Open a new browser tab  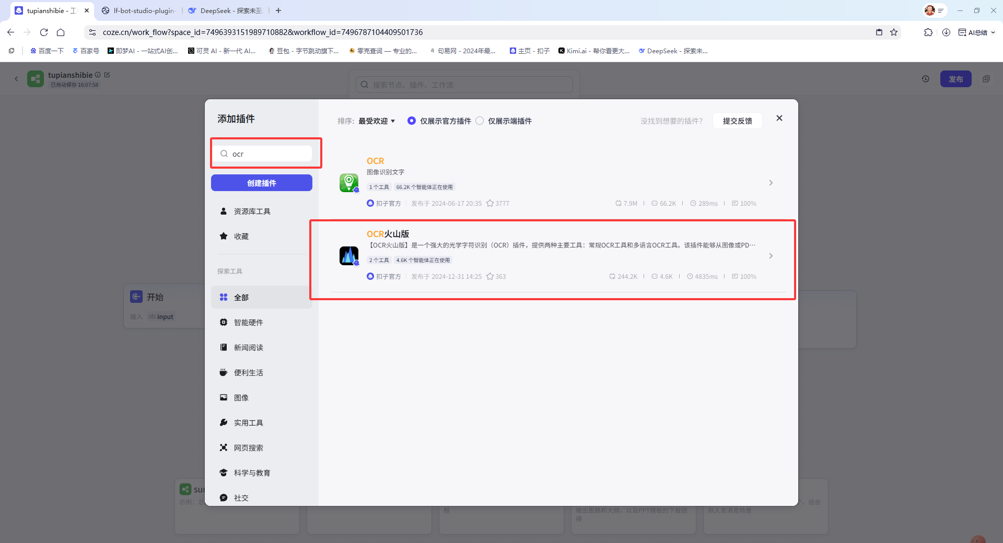coord(278,10)
